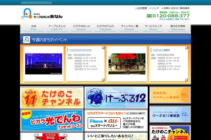Click the logo icon beside 今週のまちのイベント
This screenshot has height=140, width=211.
coord(26,40)
